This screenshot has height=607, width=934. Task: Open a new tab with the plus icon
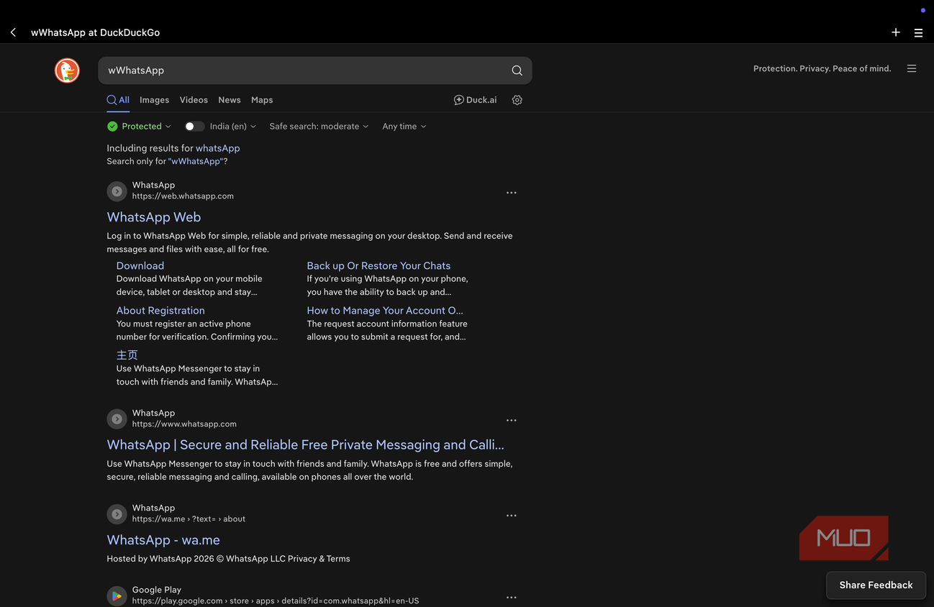pos(896,32)
